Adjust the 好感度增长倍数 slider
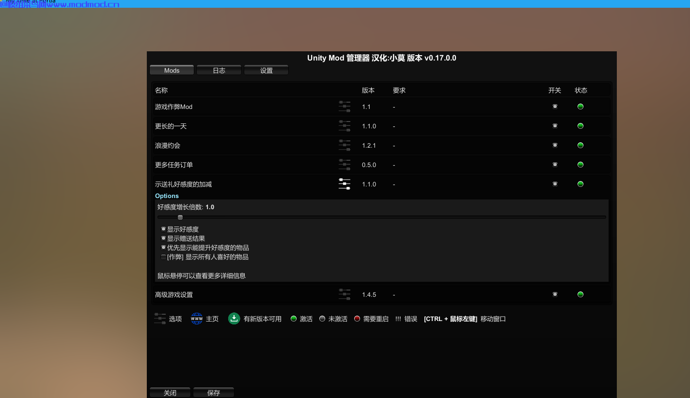 (x=180, y=217)
